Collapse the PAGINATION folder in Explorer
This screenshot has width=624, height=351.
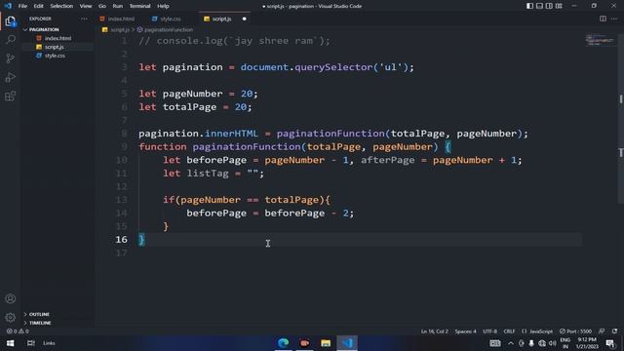point(44,29)
